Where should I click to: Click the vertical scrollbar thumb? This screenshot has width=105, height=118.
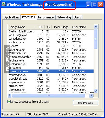[96, 39]
